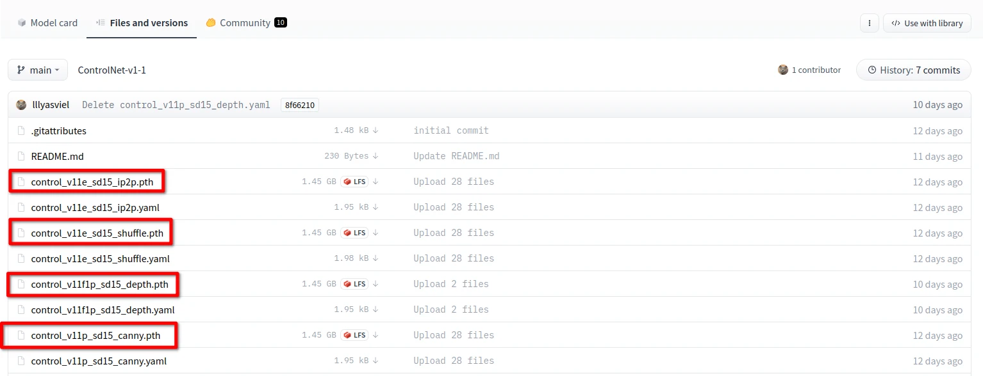
Task: Open 'Upload 2 files' commit for depth.yaml
Action: [x=451, y=309]
